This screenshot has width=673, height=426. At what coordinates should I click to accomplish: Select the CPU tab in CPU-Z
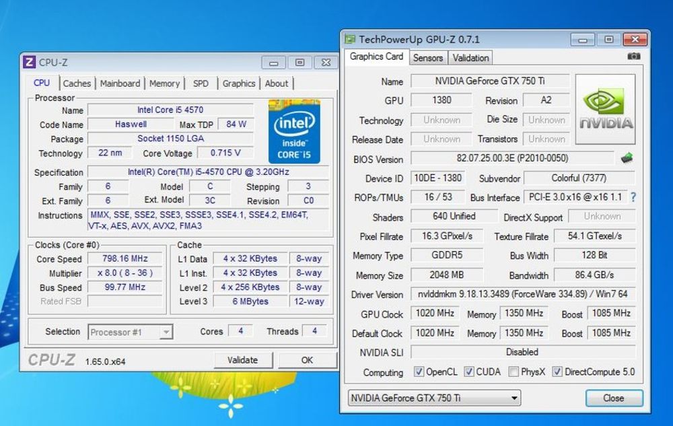click(x=42, y=83)
